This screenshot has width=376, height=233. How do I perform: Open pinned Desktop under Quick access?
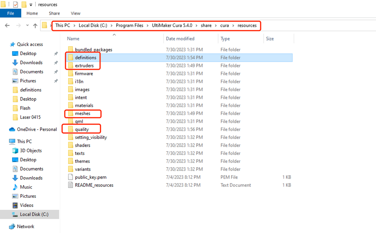point(28,54)
